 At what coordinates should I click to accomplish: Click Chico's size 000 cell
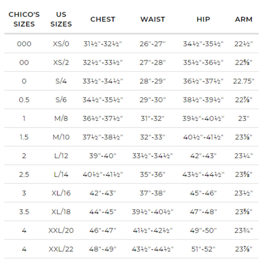[x=24, y=44]
